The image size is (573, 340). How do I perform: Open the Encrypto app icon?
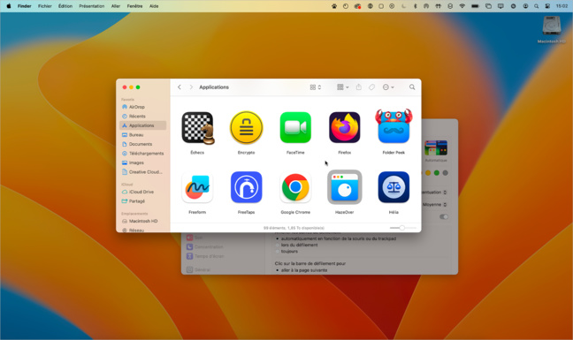[247, 128]
